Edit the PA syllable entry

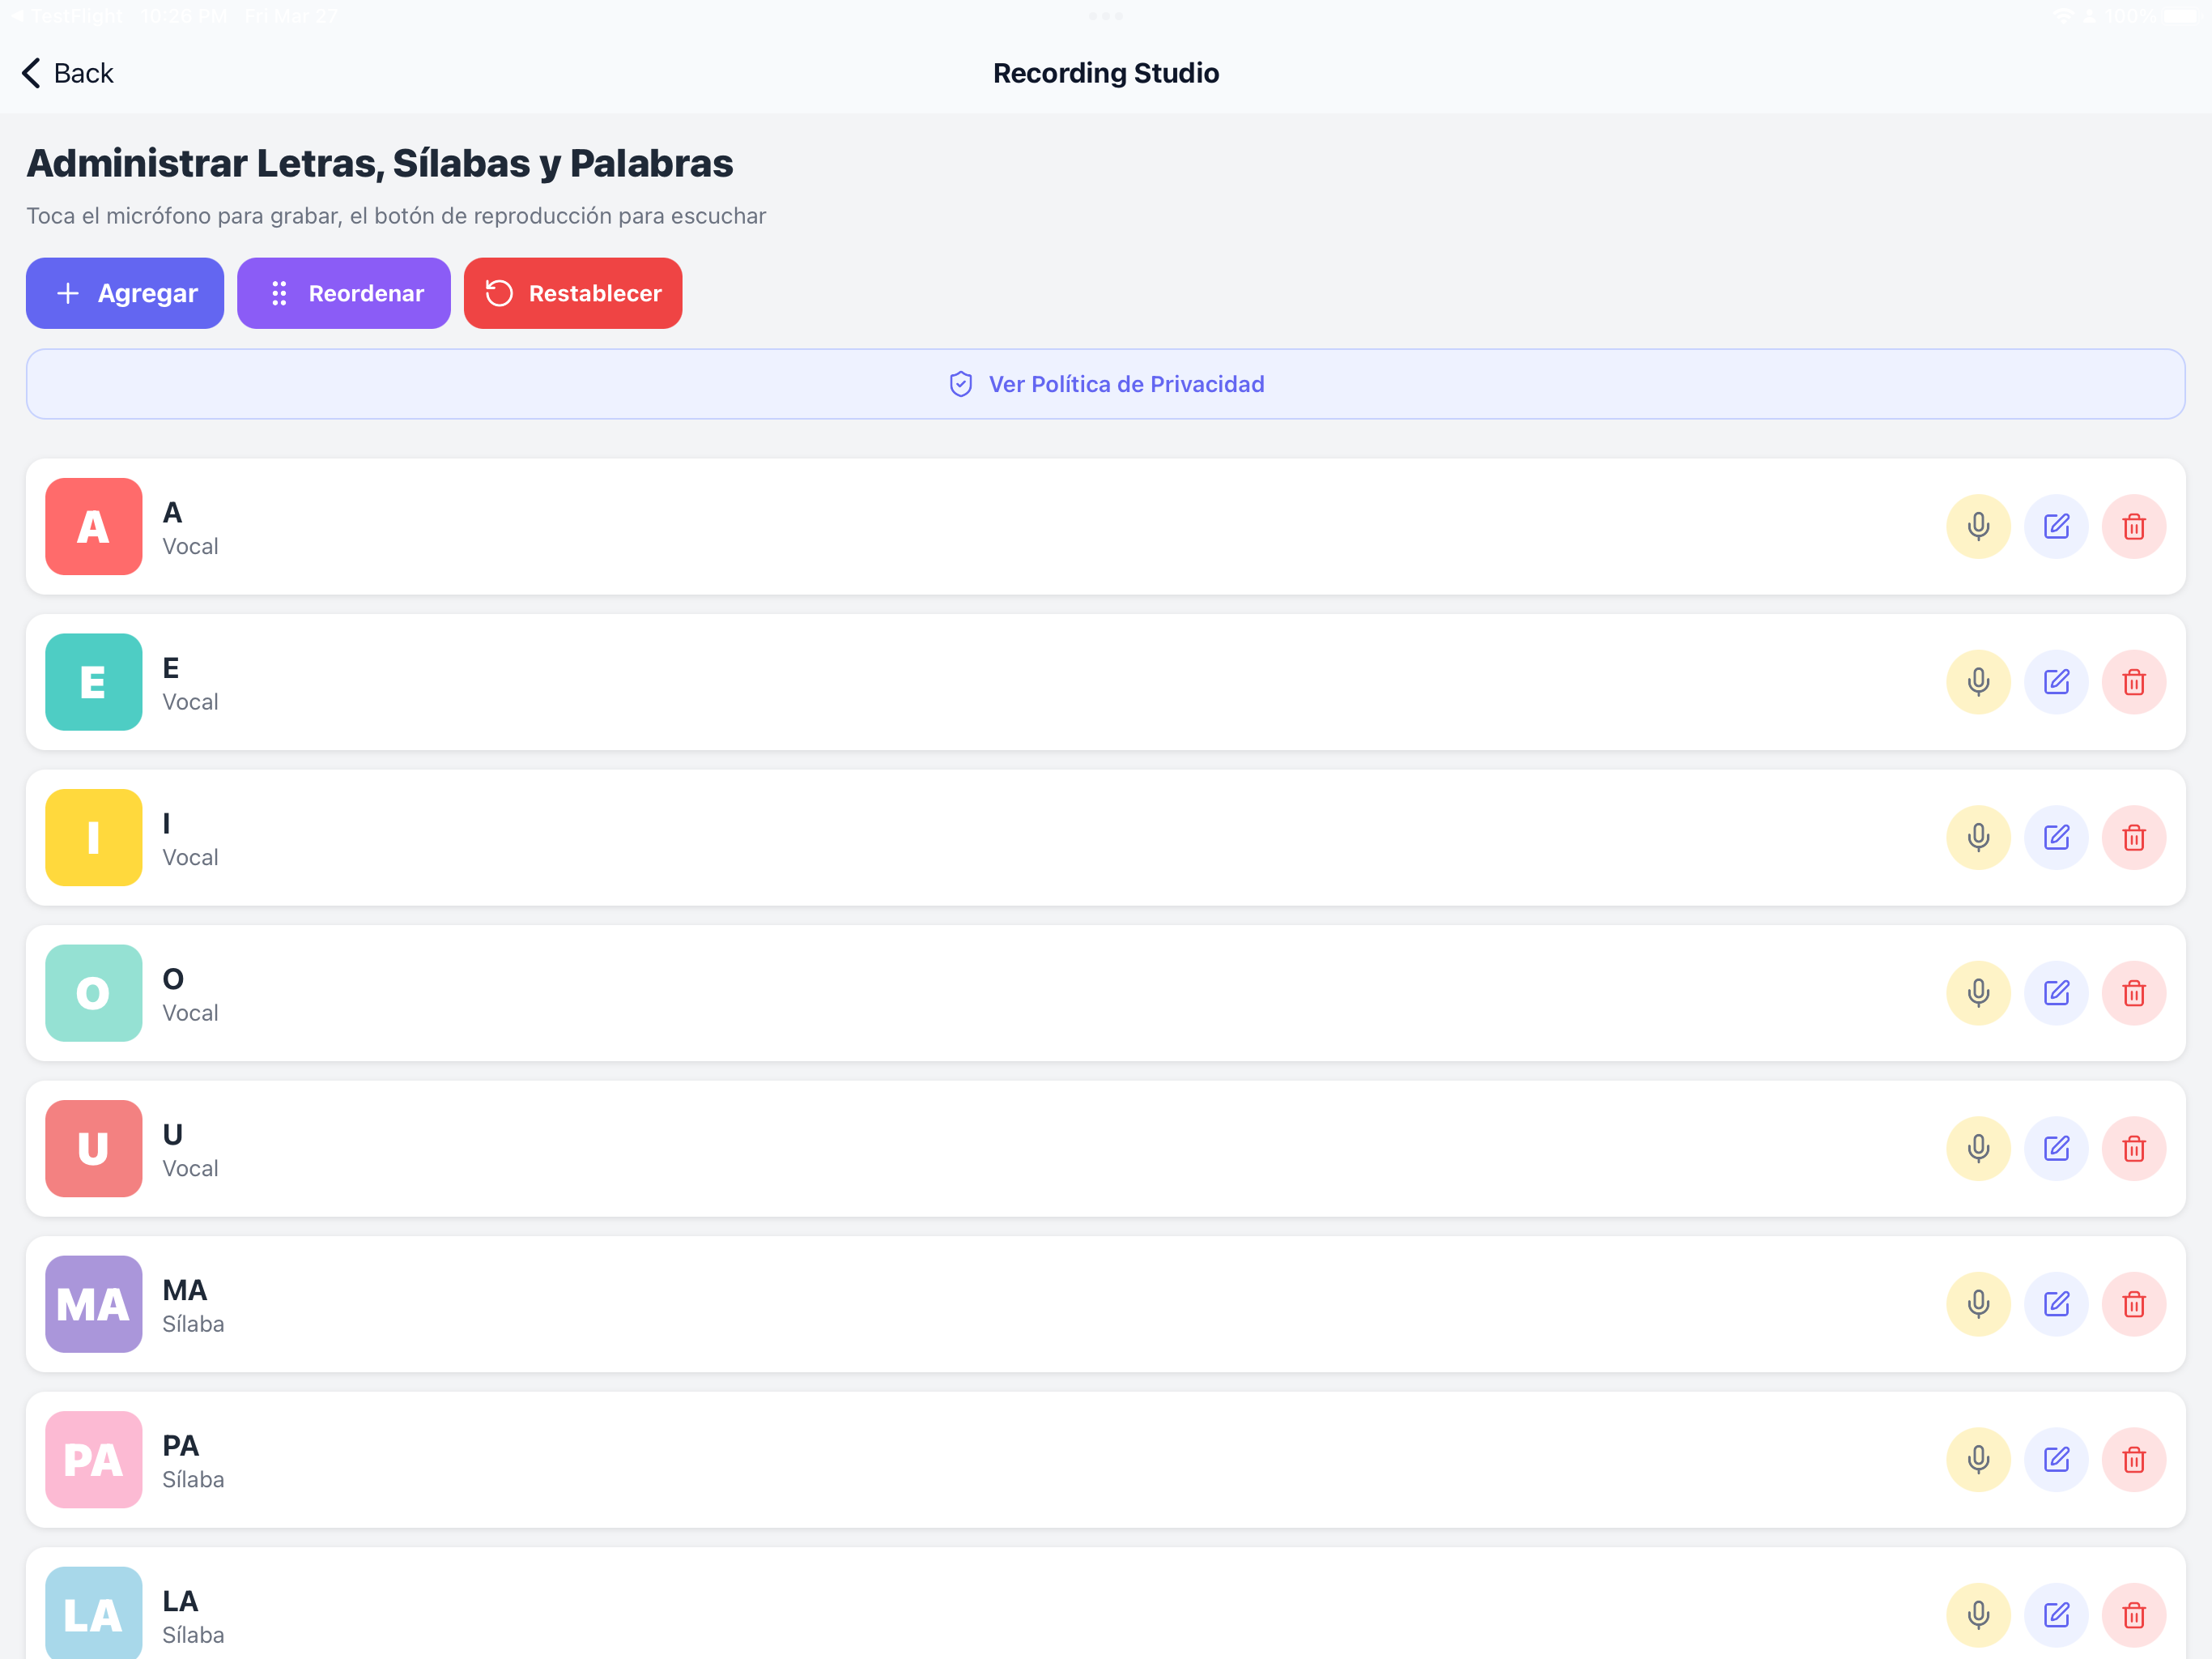coord(2056,1460)
